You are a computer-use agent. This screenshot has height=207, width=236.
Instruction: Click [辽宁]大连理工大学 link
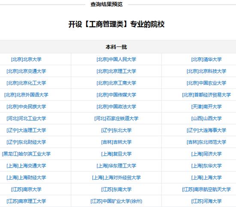[x=26, y=130]
